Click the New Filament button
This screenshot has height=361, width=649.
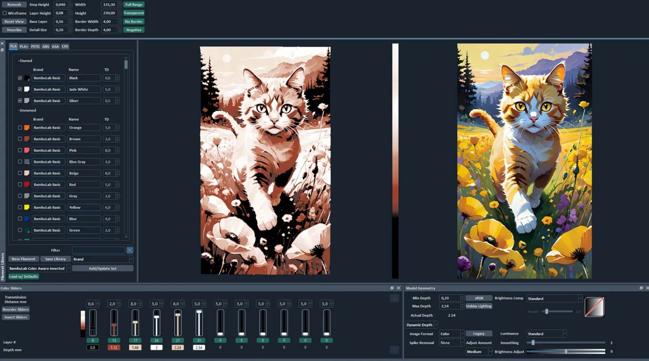[24, 259]
